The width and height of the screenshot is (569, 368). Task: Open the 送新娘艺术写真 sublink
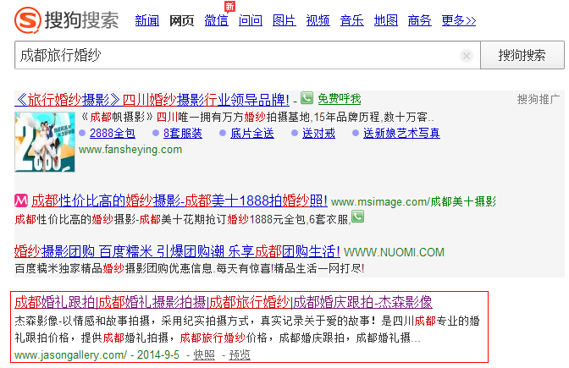click(401, 133)
